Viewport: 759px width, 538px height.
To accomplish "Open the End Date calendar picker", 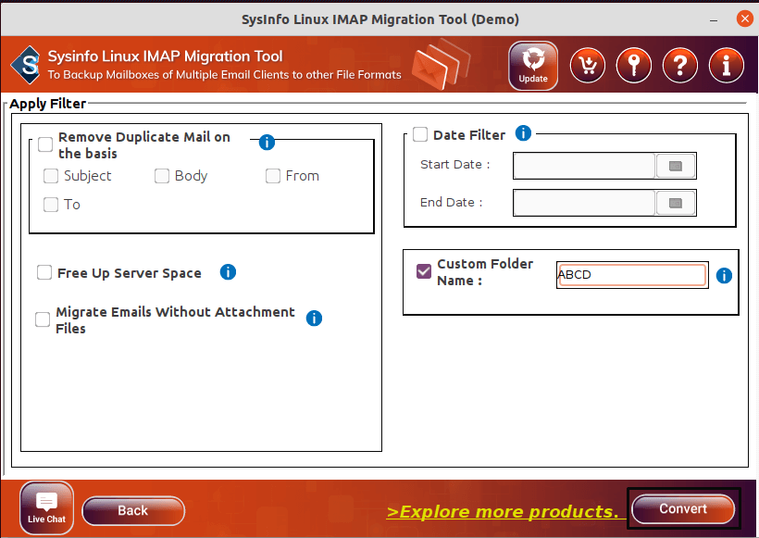I will 676,203.
